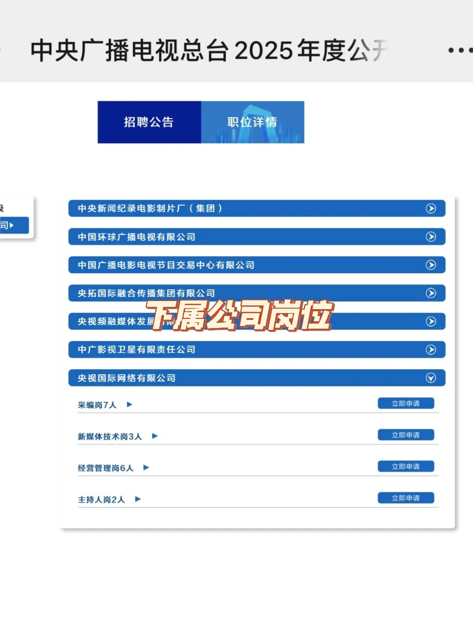Open 中国广播电影电视节目交易中心有限公司 row title
473x631 pixels.
[x=166, y=265]
